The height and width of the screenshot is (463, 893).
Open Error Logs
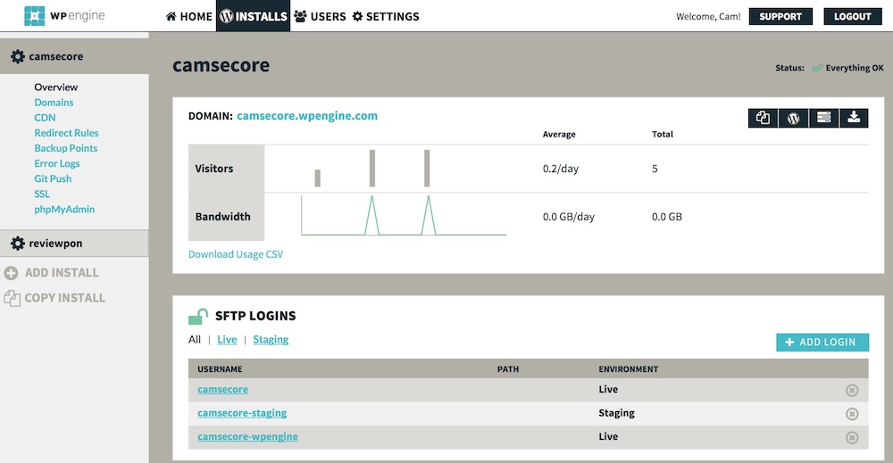coord(57,164)
